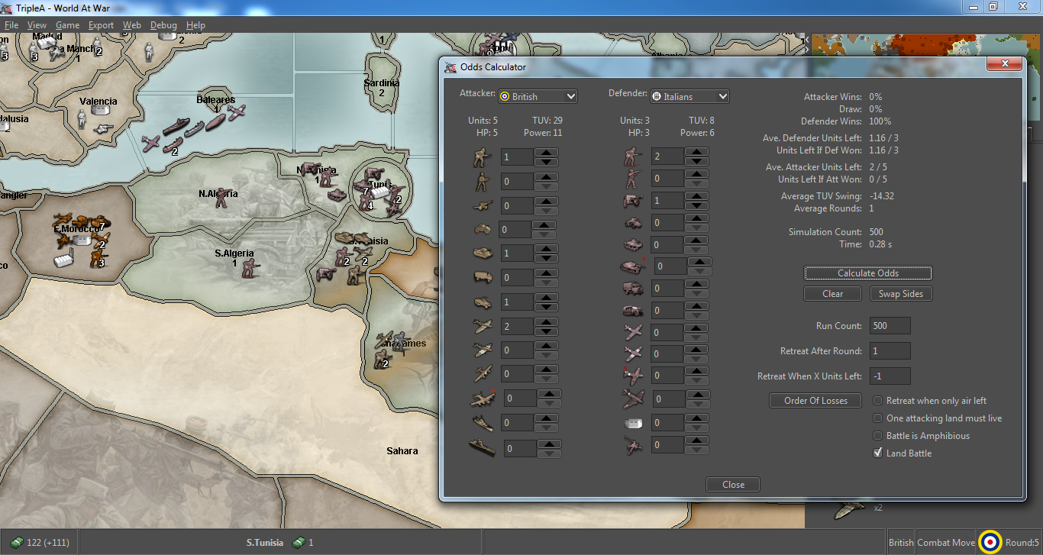The width and height of the screenshot is (1043, 555).
Task: Click the Swap Sides button
Action: pos(901,294)
